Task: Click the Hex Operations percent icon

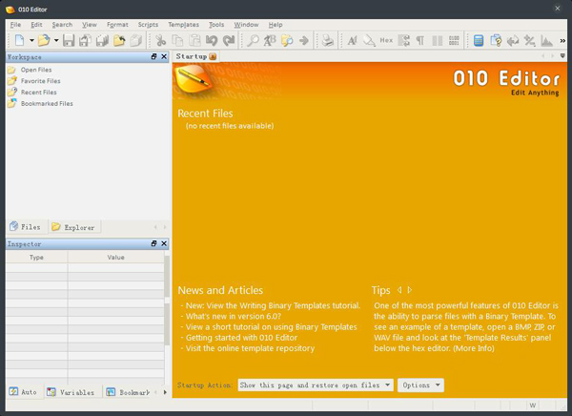Action: click(x=530, y=40)
